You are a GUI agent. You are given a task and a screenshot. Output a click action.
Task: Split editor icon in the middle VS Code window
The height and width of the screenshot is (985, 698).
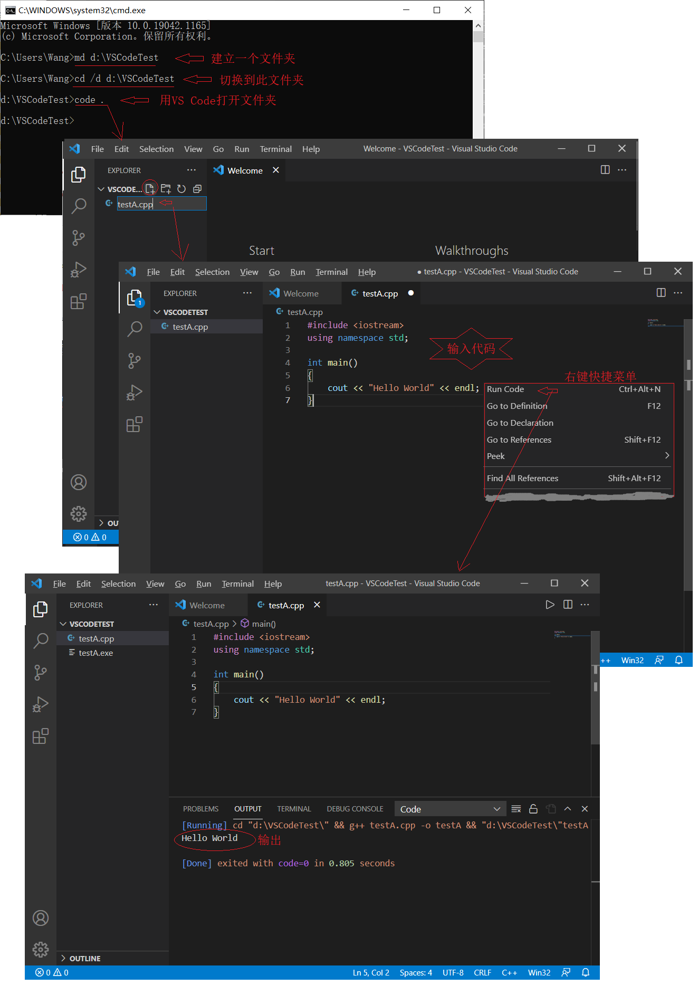pyautogui.click(x=661, y=293)
